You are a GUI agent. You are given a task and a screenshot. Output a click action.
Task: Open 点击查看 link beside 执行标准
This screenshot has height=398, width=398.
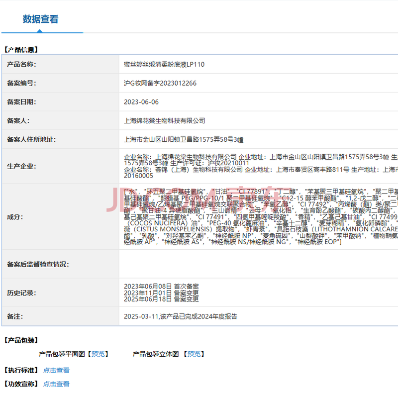[x=56, y=370]
